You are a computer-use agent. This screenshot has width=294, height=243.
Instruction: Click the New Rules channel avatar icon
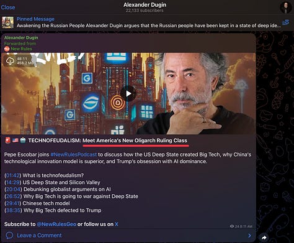point(7,49)
